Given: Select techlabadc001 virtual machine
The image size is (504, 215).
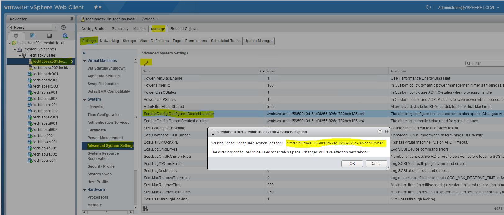Looking at the screenshot, I should 46,74.
